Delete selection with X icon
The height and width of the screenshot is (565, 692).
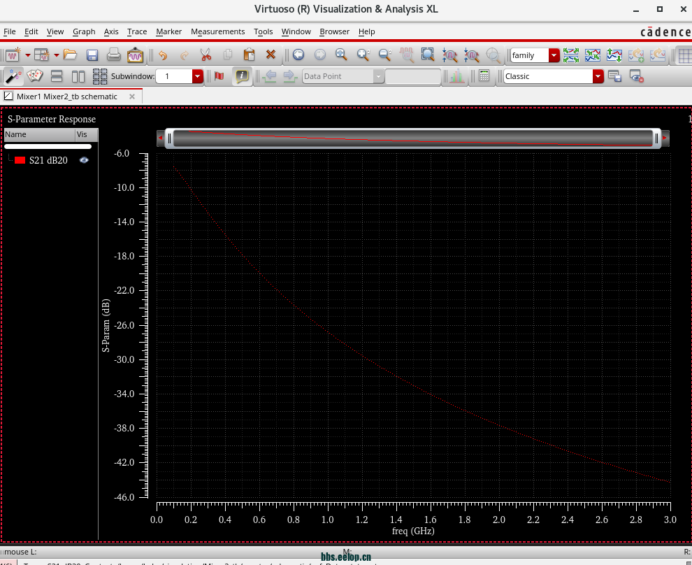pos(271,55)
